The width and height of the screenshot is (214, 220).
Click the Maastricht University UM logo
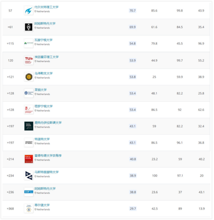pyautogui.click(x=28, y=175)
